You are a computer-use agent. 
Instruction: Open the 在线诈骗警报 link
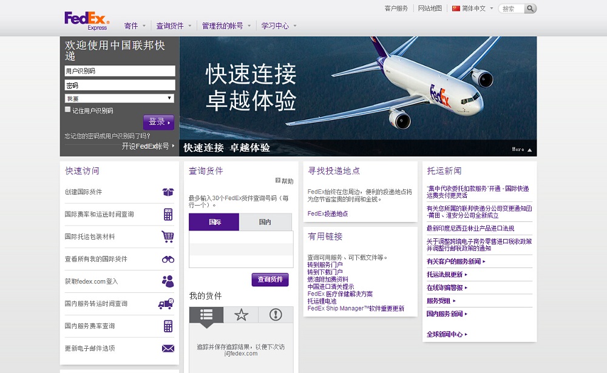447,288
